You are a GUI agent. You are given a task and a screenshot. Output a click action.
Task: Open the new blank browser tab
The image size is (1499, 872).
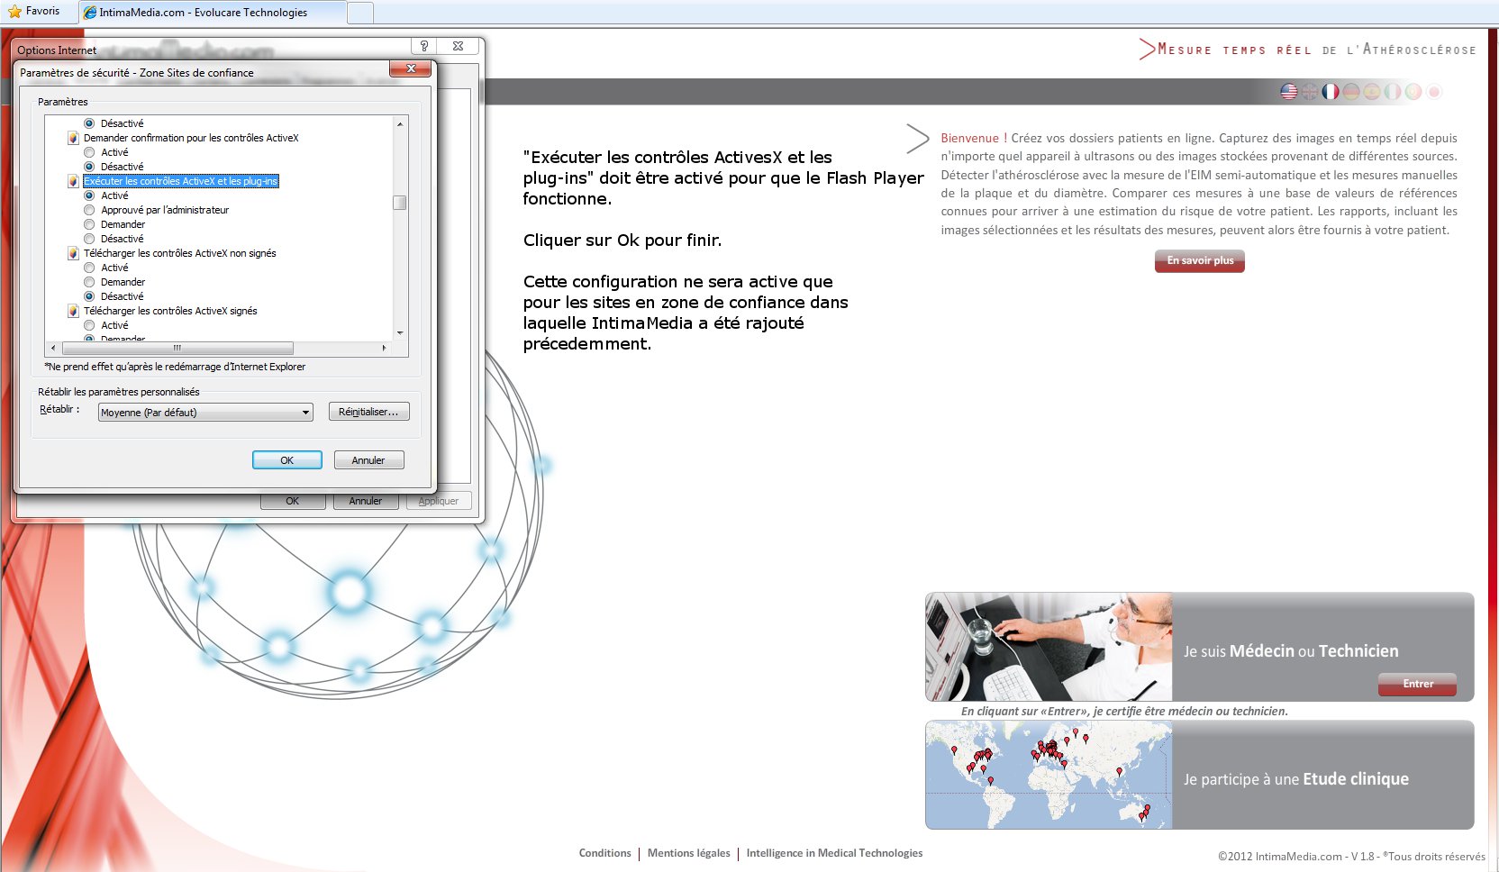(x=359, y=13)
